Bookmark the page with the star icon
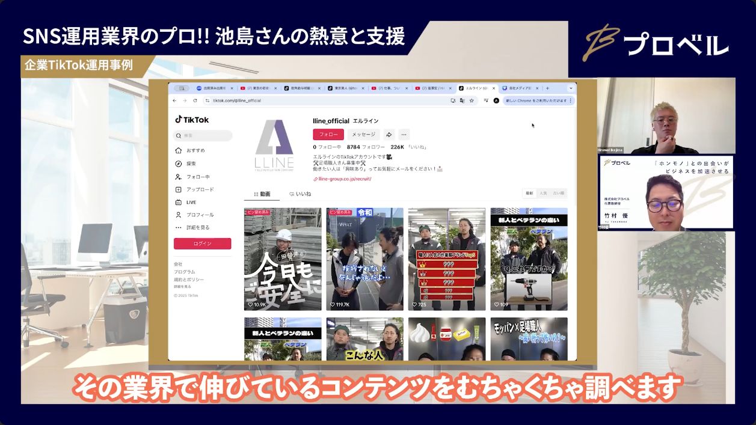This screenshot has height=425, width=756. [472, 100]
